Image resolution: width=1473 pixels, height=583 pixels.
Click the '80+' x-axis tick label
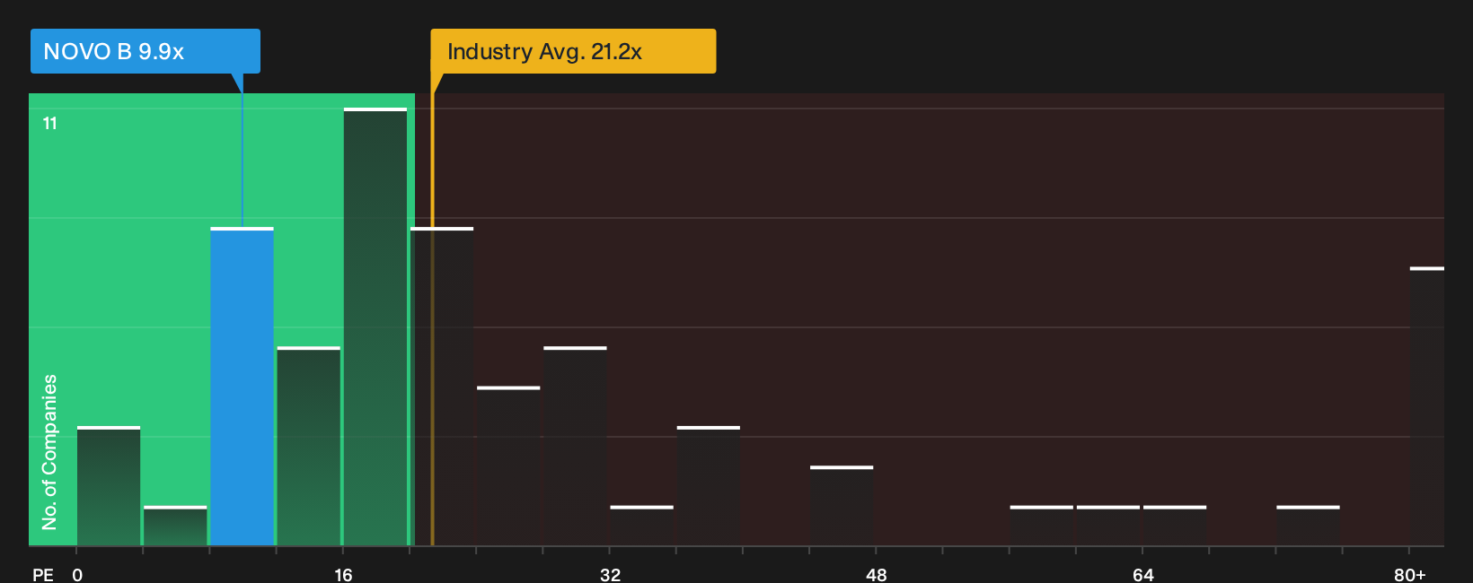pyautogui.click(x=1410, y=574)
